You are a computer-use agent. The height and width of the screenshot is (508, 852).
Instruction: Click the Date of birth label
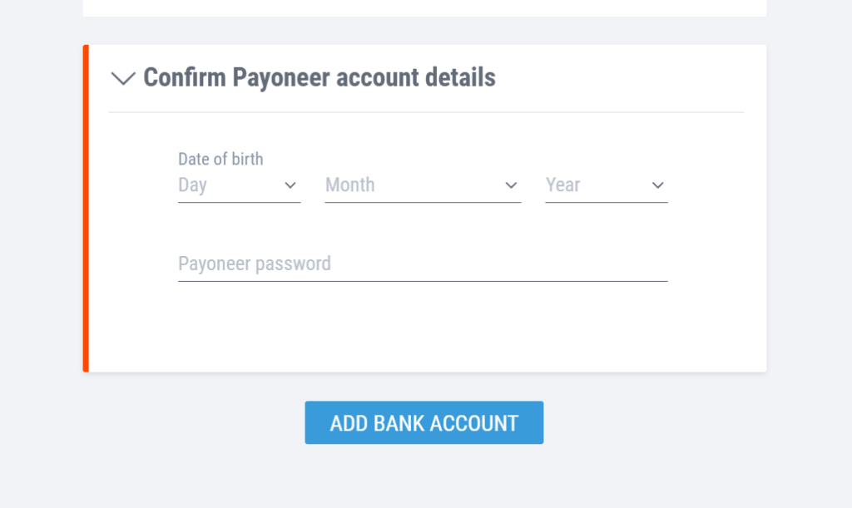click(x=220, y=159)
